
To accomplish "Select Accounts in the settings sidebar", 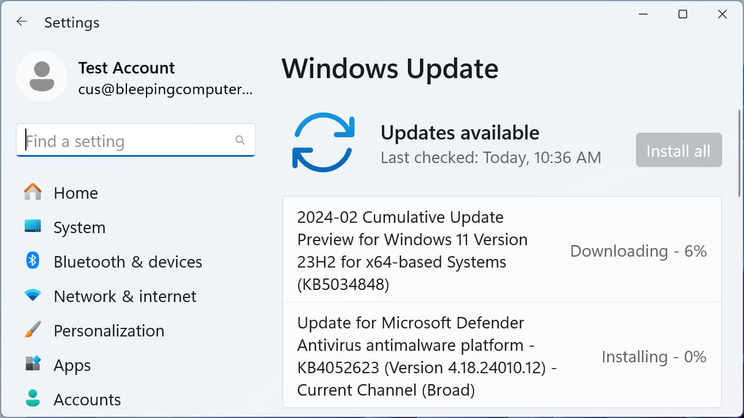I will (87, 399).
